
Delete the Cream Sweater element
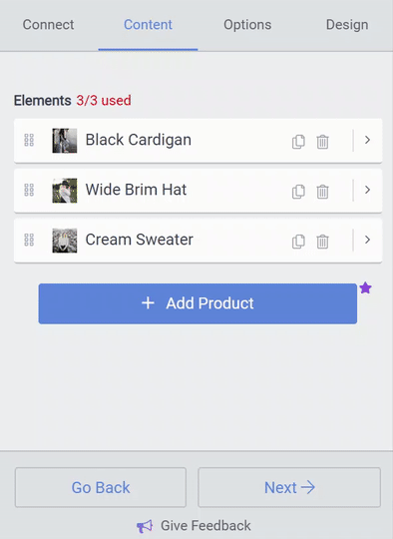[322, 241]
